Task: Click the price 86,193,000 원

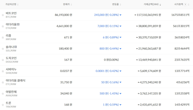Action: [64, 15]
